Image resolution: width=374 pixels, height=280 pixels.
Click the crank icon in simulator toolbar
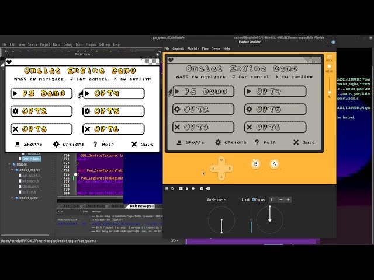[187, 188]
